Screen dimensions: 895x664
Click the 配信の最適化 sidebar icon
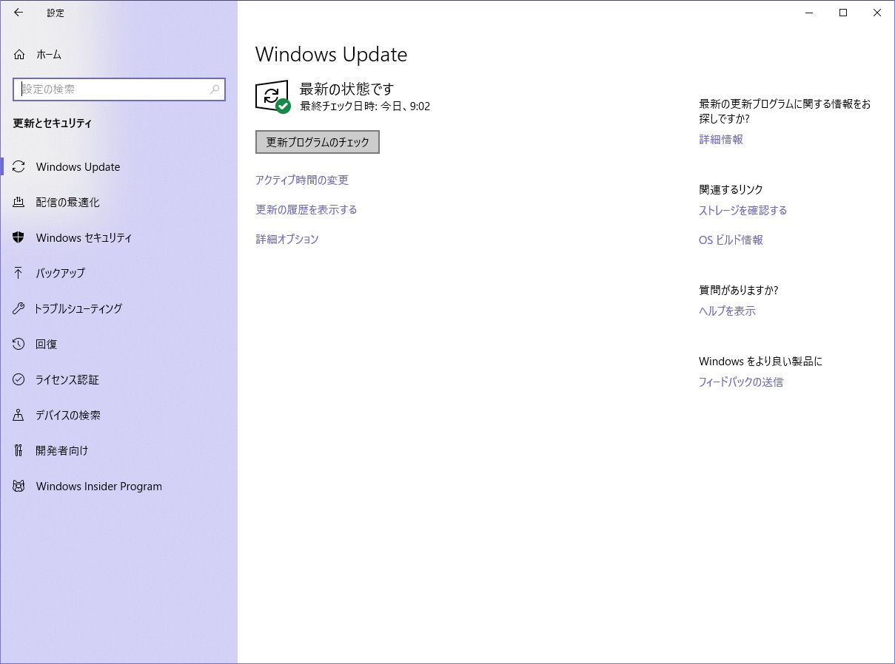coord(19,203)
